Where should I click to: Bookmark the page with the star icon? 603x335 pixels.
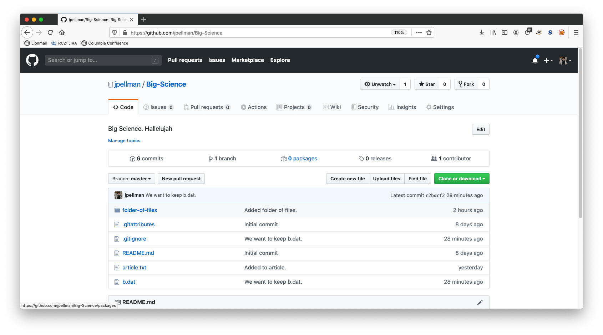429,32
